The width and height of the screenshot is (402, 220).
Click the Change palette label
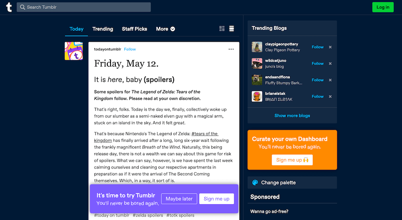(x=278, y=183)
